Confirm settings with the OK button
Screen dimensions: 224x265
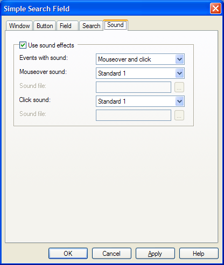[x=68, y=254]
